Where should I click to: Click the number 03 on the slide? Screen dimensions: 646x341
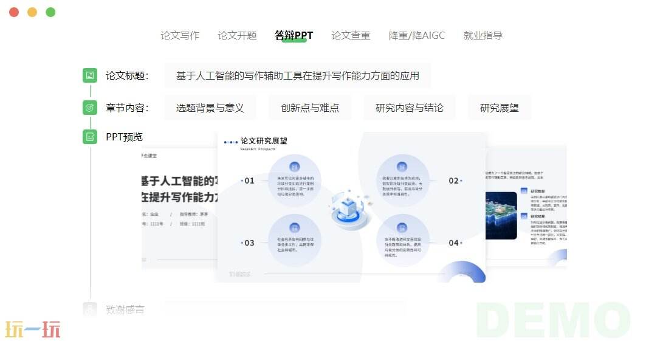pyautogui.click(x=249, y=243)
